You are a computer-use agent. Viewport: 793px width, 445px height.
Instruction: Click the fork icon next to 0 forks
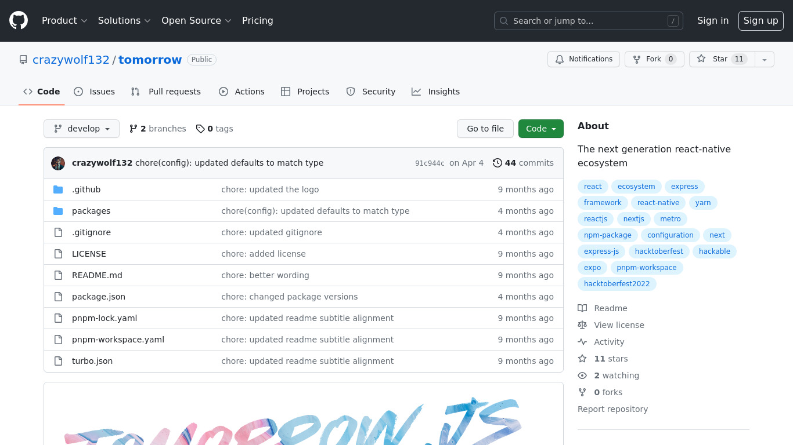tap(582, 392)
